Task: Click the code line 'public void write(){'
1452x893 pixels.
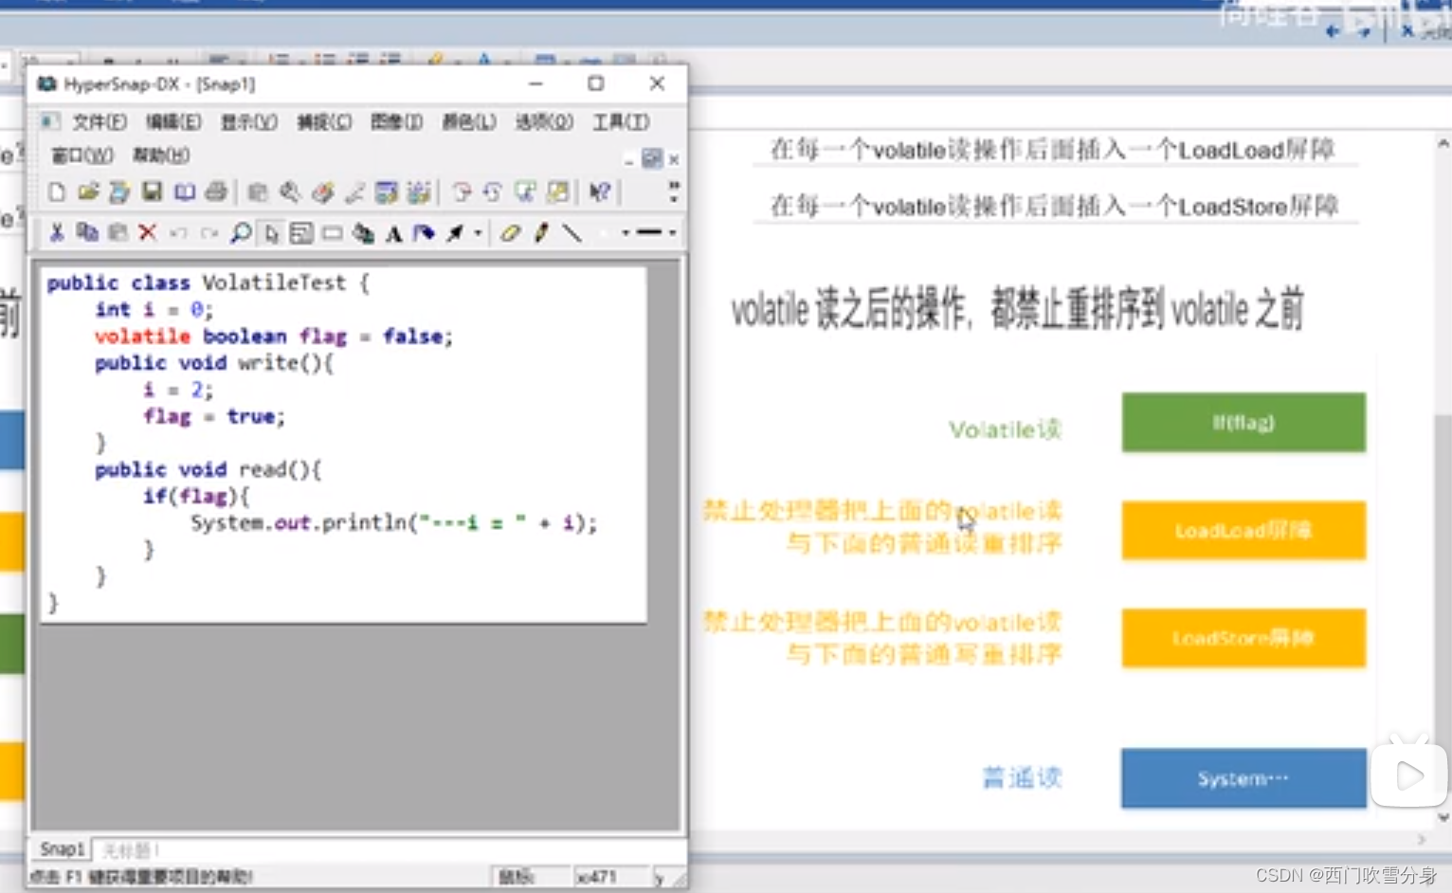Action: point(213,363)
